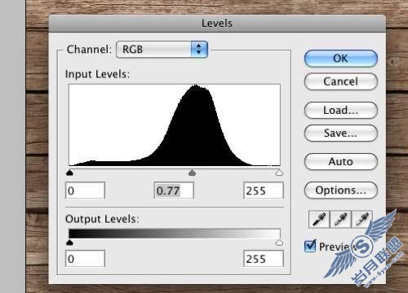Viewport: 408px width, 293px height.
Task: Click the Save... button
Action: (x=340, y=133)
